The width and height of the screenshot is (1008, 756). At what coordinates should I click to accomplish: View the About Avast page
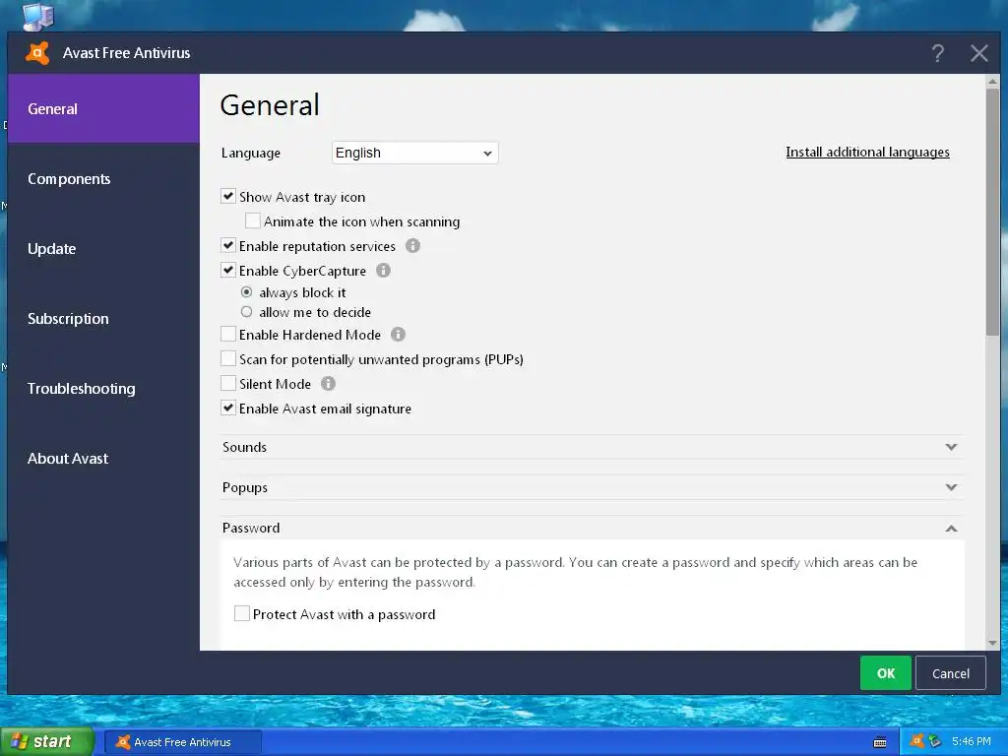coord(103,459)
